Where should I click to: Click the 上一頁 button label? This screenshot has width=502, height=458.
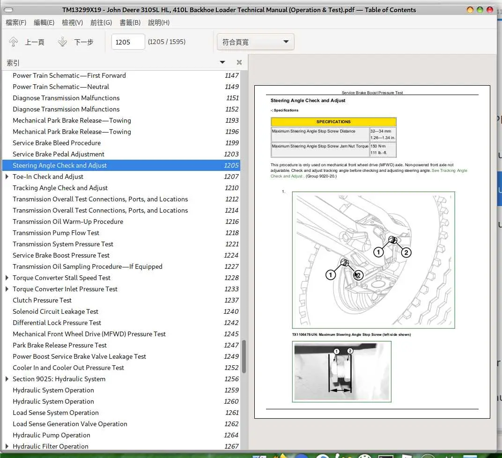35,42
